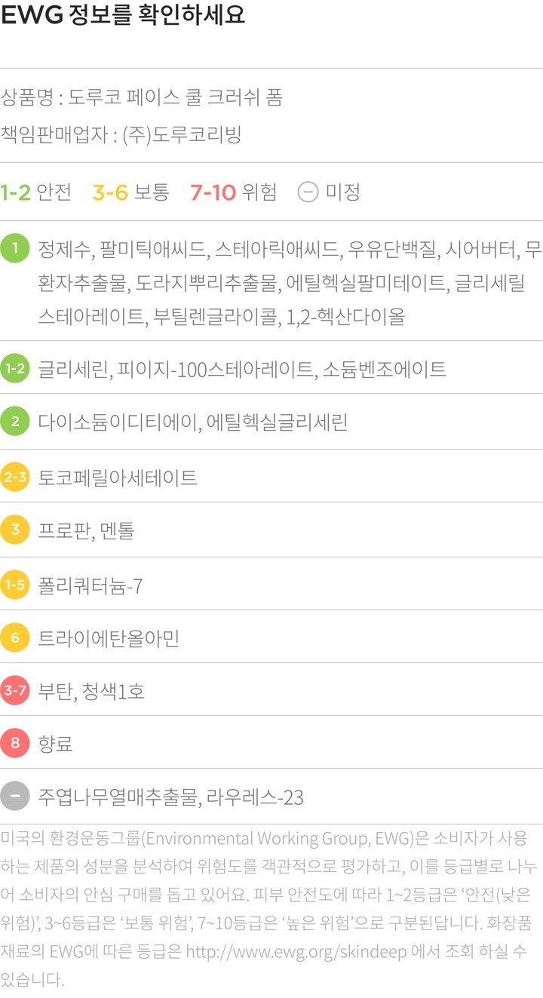Viewport: 543px width, 998px height.
Task: Click the yellow 1-5 grade badge
Action: click(x=15, y=585)
